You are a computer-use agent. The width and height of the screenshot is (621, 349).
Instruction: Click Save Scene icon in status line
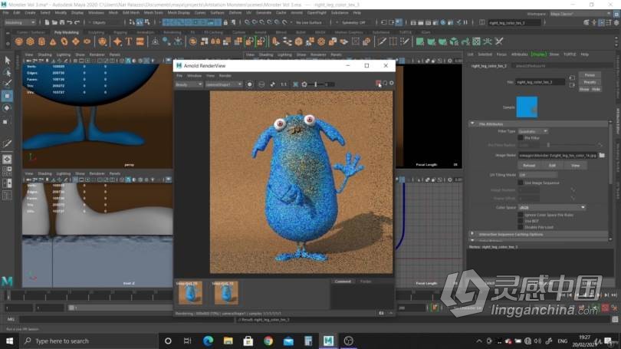61,22
